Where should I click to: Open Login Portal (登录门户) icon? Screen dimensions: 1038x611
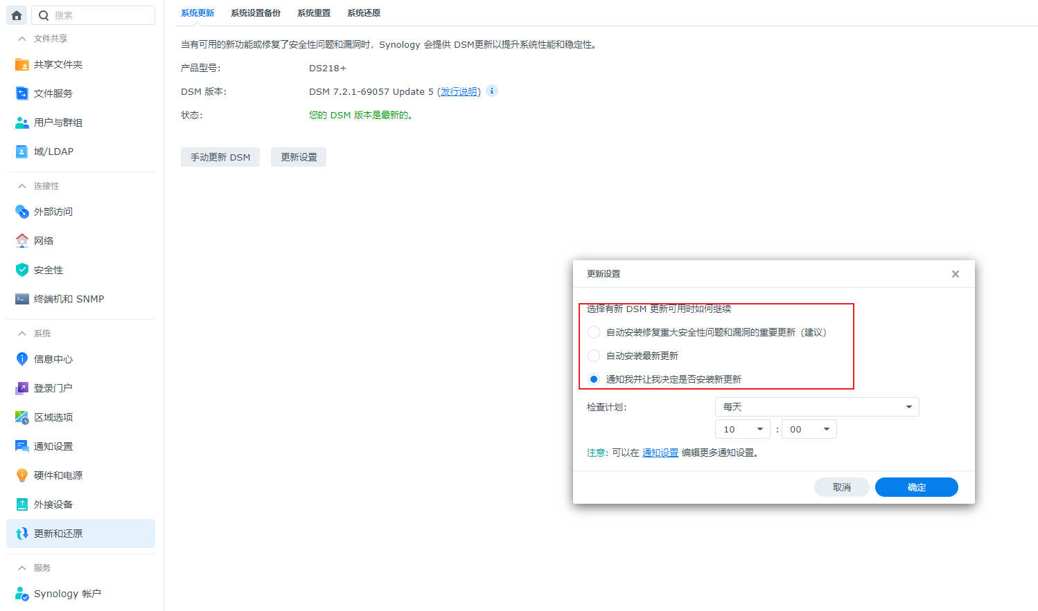click(x=22, y=388)
